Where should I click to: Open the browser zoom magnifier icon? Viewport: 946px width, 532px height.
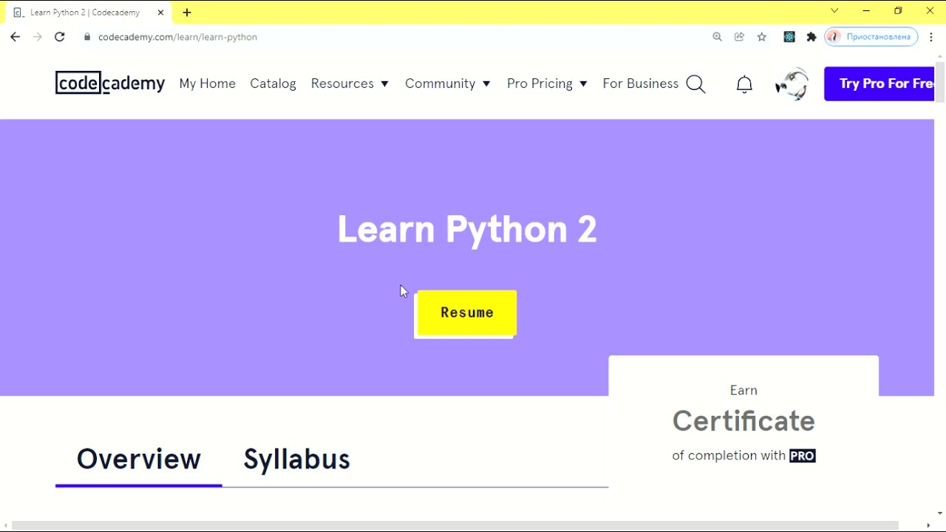click(x=717, y=37)
